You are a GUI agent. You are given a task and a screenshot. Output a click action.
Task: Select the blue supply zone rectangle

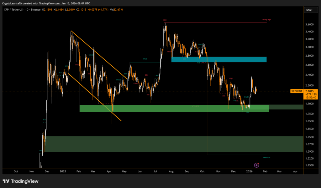tap(219, 59)
